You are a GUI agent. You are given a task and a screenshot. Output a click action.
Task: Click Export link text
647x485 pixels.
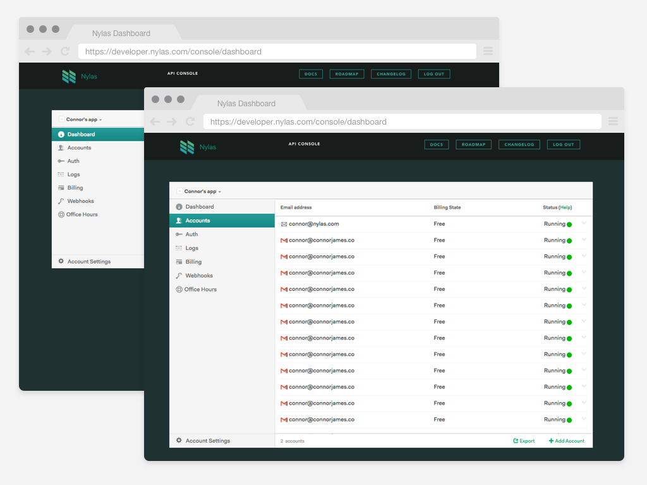pos(527,441)
